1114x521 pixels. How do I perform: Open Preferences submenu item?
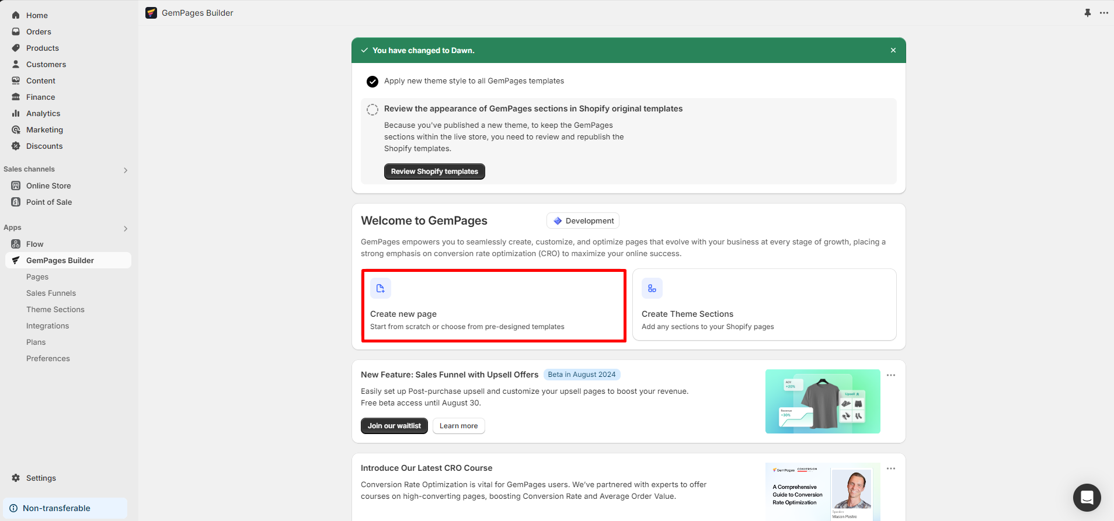48,358
